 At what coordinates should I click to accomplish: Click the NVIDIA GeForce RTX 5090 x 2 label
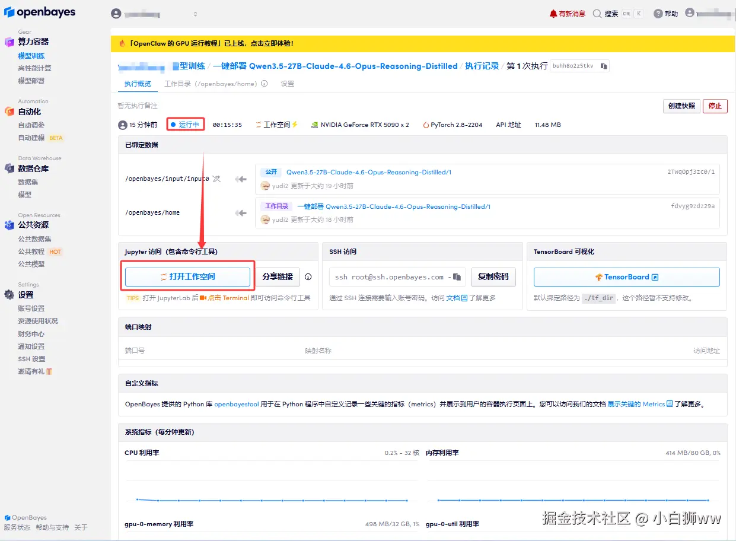360,125
